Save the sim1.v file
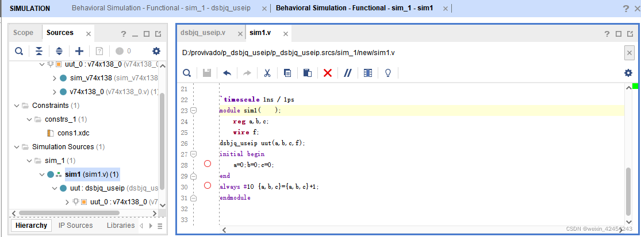Screen dimensions: 641x237 208,73
